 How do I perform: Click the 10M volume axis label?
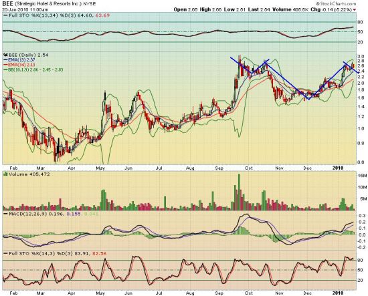pyautogui.click(x=363, y=187)
